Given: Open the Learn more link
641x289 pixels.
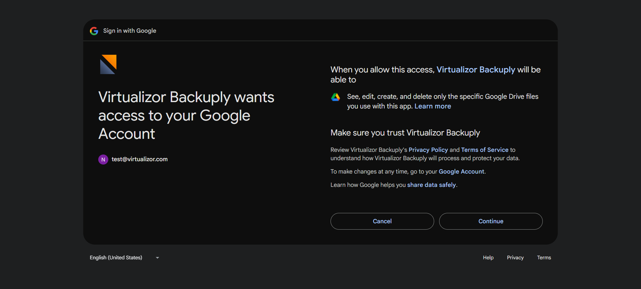Looking at the screenshot, I should click(433, 106).
